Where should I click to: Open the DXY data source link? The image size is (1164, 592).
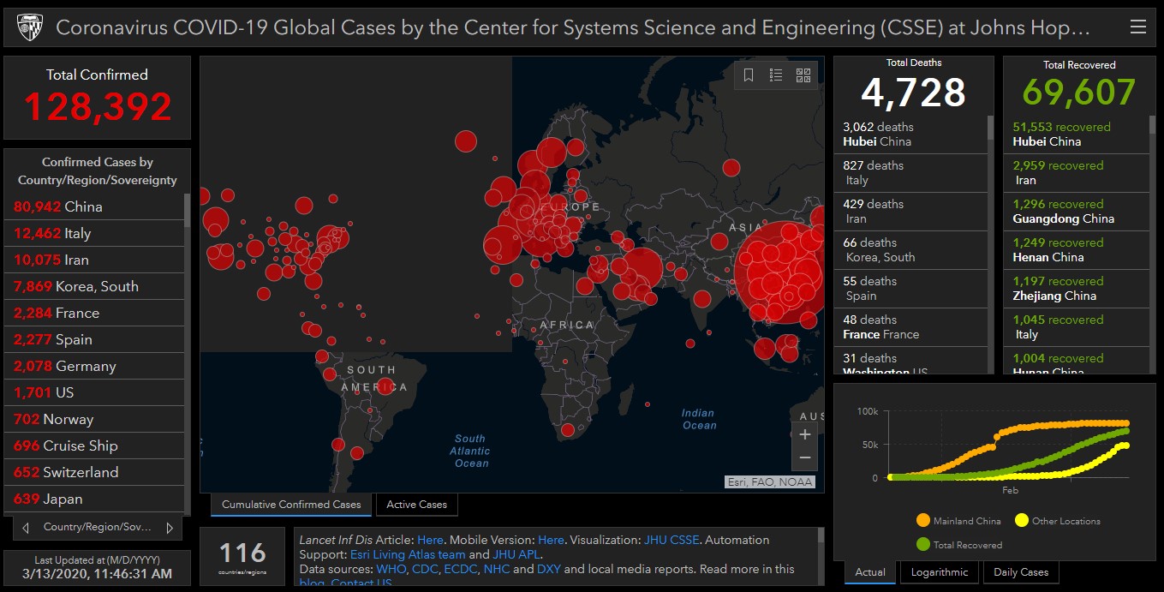click(548, 569)
